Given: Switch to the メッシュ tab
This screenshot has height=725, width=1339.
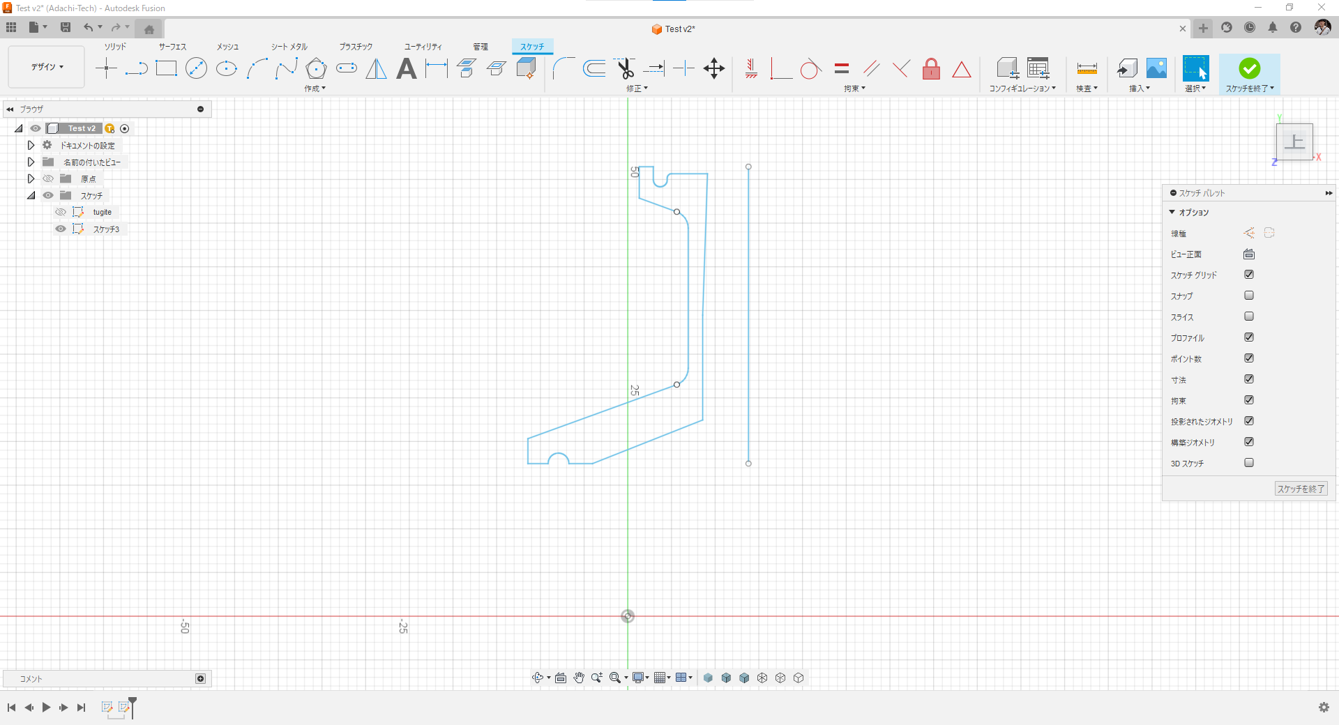Looking at the screenshot, I should click(227, 47).
